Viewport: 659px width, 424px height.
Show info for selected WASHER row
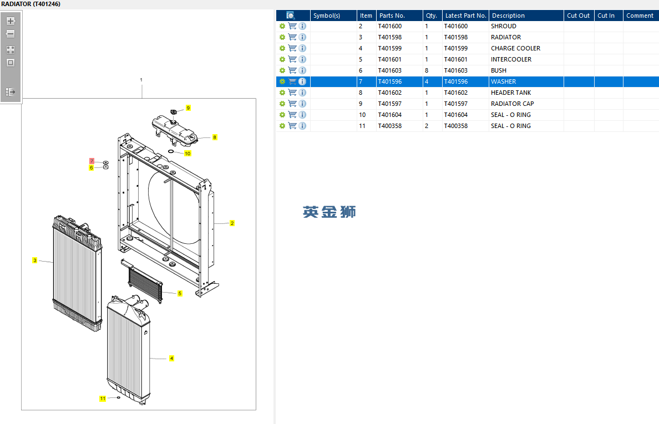[x=302, y=81]
